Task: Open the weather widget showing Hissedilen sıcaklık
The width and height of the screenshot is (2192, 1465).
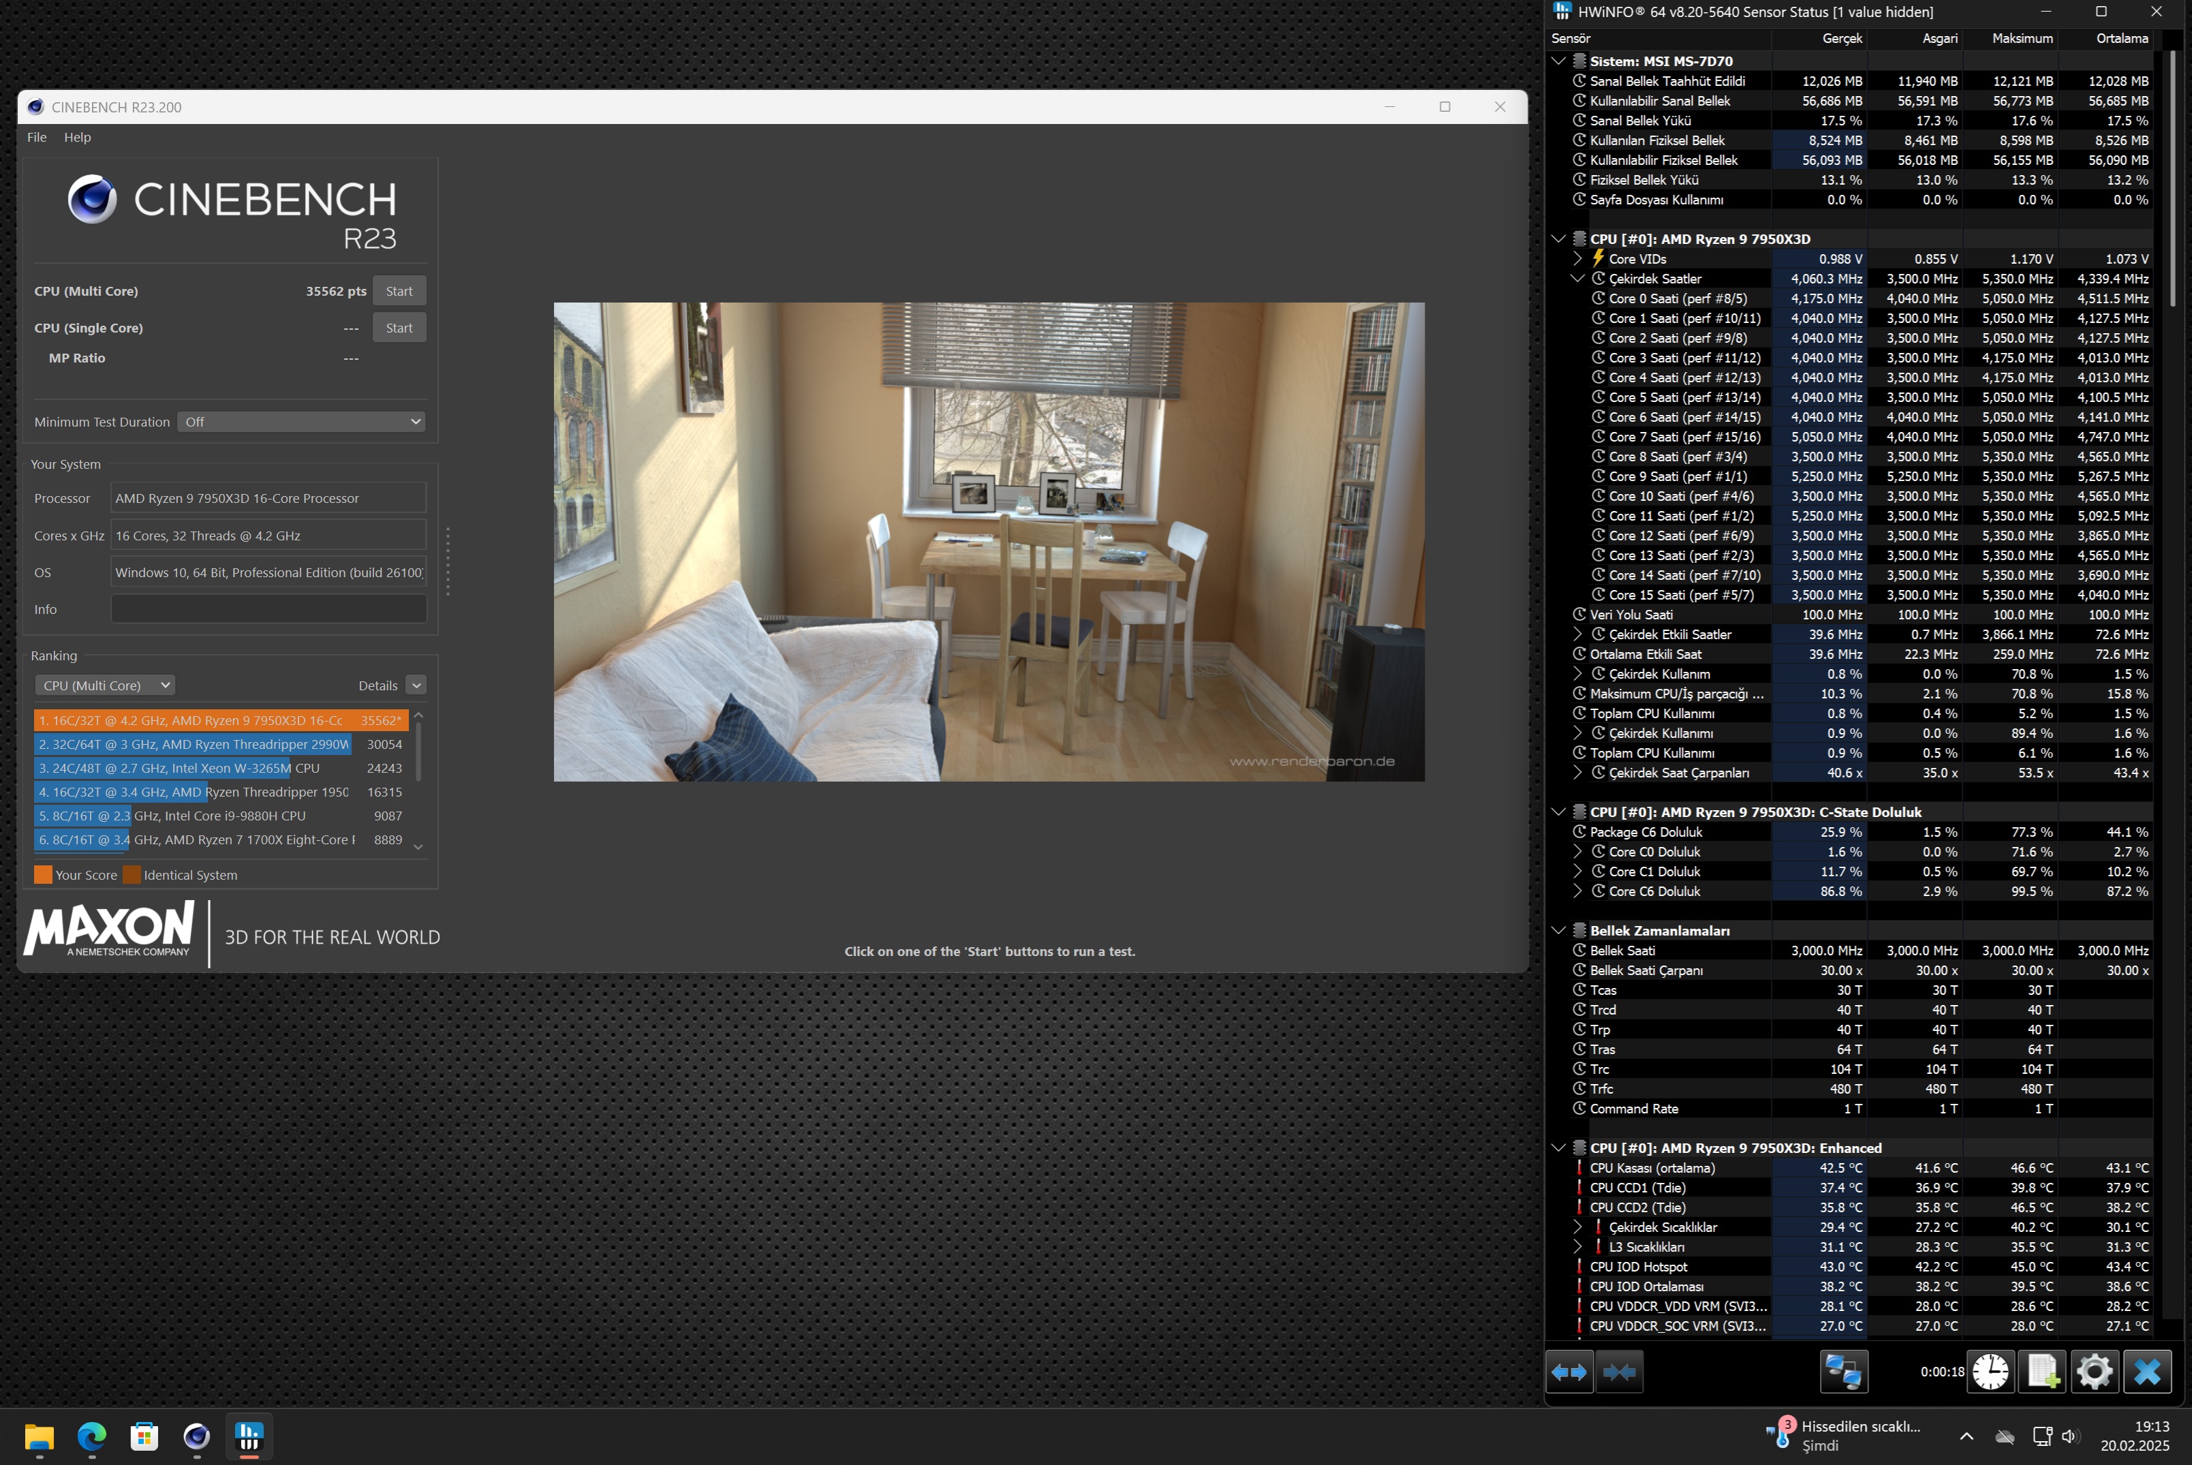Action: point(1842,1436)
